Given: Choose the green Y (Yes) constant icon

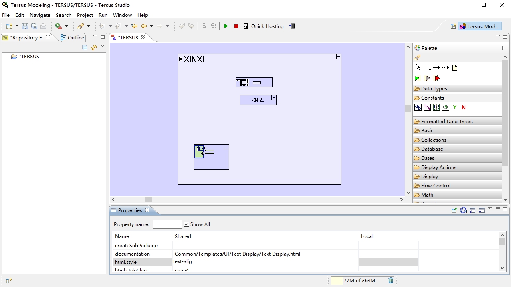Looking at the screenshot, I should [x=455, y=107].
